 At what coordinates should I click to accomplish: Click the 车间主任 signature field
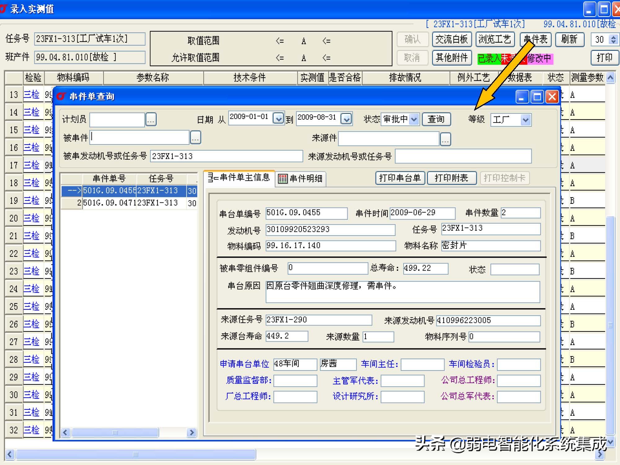[423, 365]
